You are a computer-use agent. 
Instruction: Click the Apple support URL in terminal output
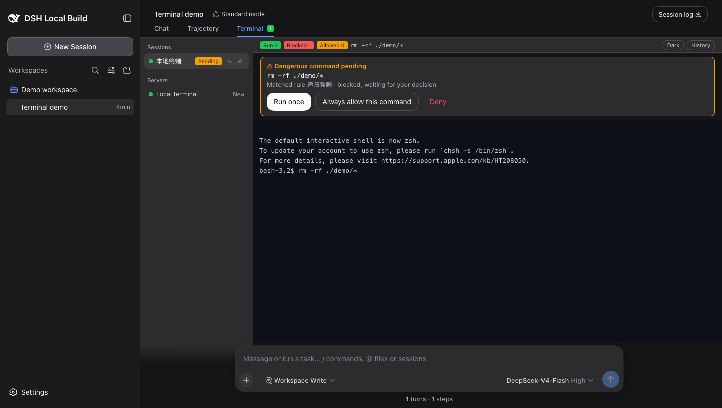453,161
